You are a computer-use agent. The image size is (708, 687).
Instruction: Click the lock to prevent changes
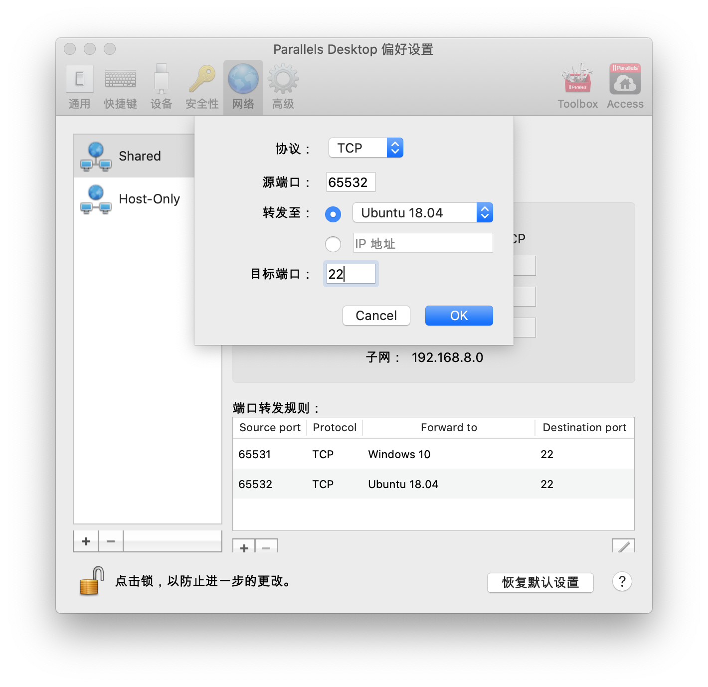pyautogui.click(x=91, y=581)
